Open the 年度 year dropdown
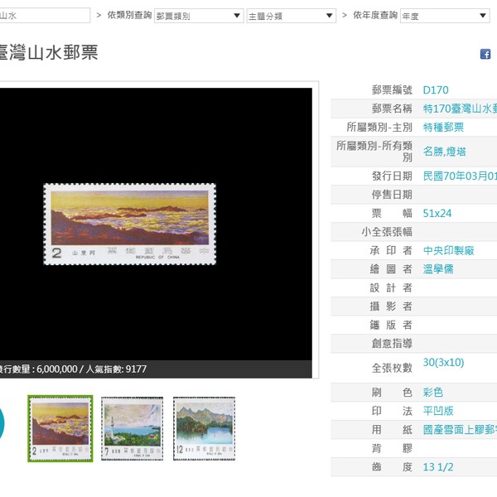This screenshot has height=497, width=497. click(x=445, y=16)
